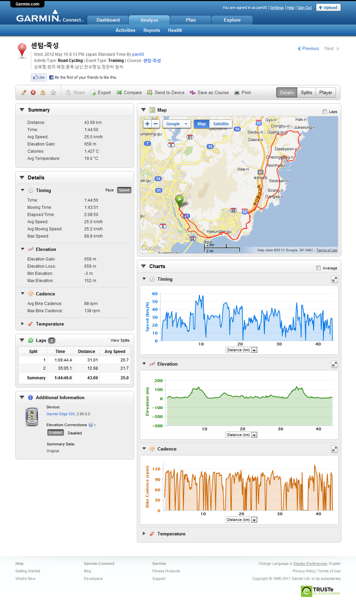Collapse the Laps panel

tap(22, 340)
